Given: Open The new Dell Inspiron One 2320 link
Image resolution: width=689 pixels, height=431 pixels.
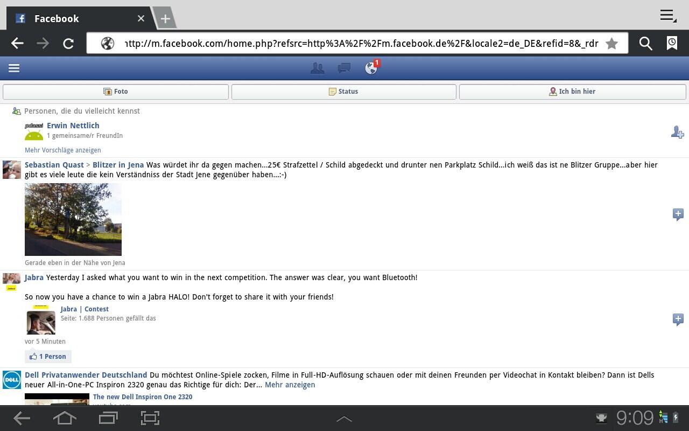Looking at the screenshot, I should (x=143, y=397).
